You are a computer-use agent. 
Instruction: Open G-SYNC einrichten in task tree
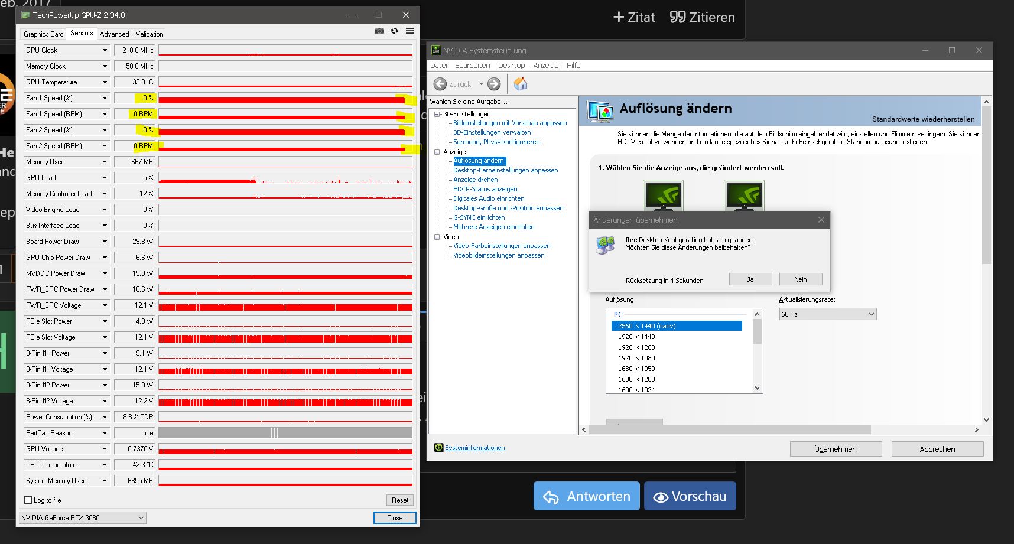tap(479, 217)
